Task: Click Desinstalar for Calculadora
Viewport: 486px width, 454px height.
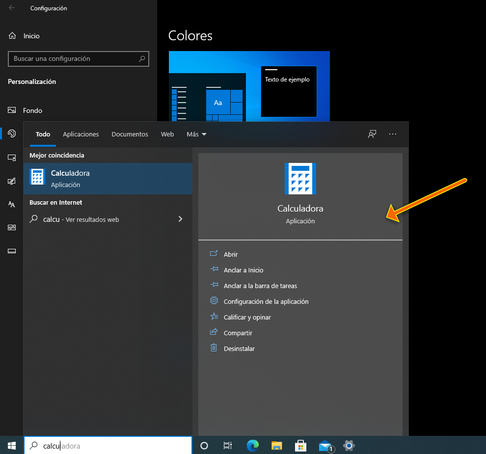Action: point(239,348)
